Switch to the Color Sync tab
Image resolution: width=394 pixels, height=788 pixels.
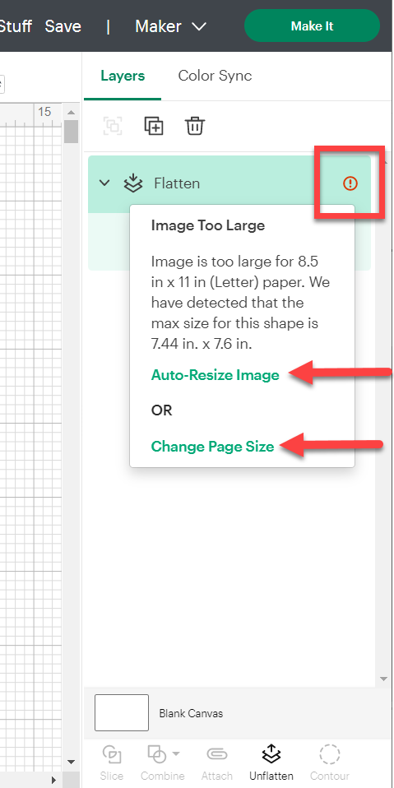(x=215, y=76)
